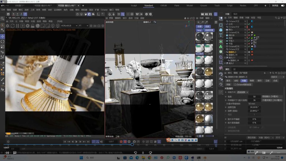Click the 焦距 focal length input field
286x161 pixels.
[x=254, y=96]
